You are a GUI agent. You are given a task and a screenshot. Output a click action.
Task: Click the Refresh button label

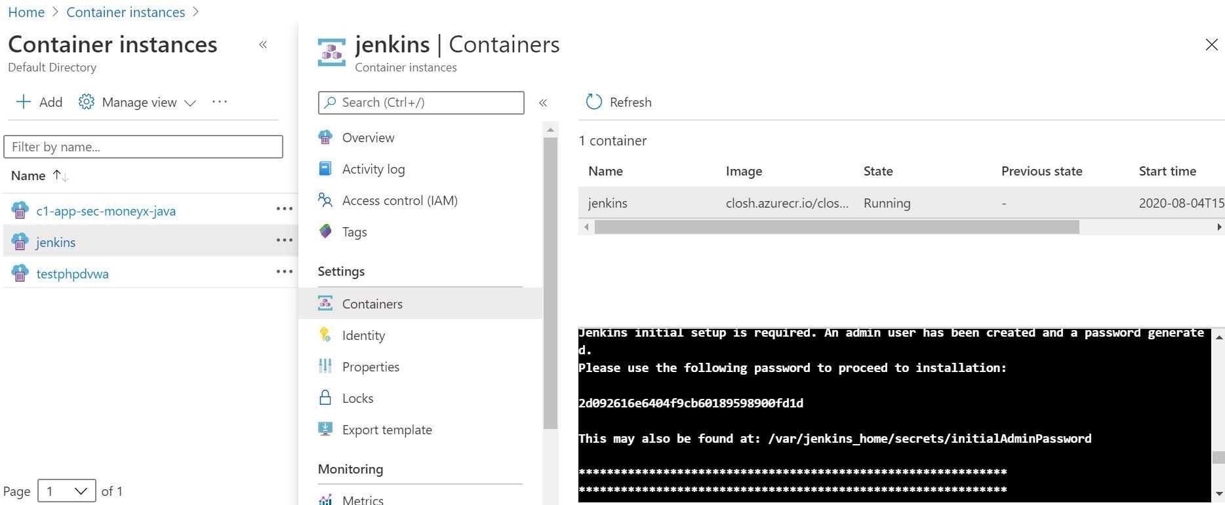tap(630, 102)
